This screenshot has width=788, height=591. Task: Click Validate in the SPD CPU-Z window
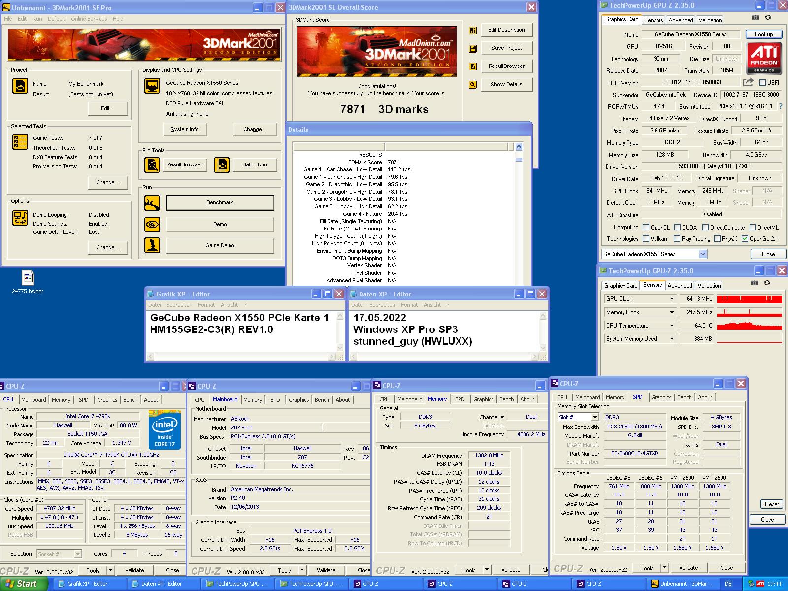689,568
